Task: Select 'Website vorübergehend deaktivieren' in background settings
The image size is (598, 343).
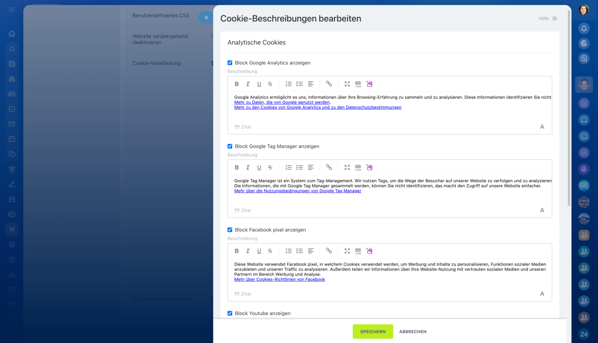Action: [x=160, y=39]
